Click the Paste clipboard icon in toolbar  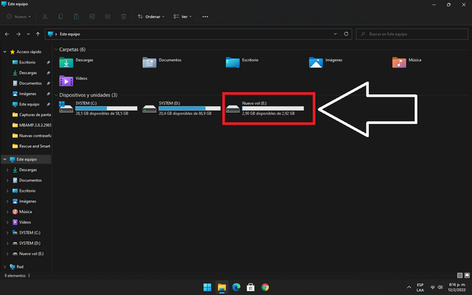[77, 16]
